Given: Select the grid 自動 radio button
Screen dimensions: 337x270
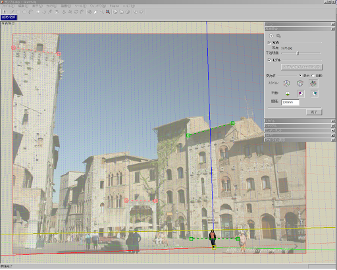Looking at the screenshot, I should click(313, 75).
